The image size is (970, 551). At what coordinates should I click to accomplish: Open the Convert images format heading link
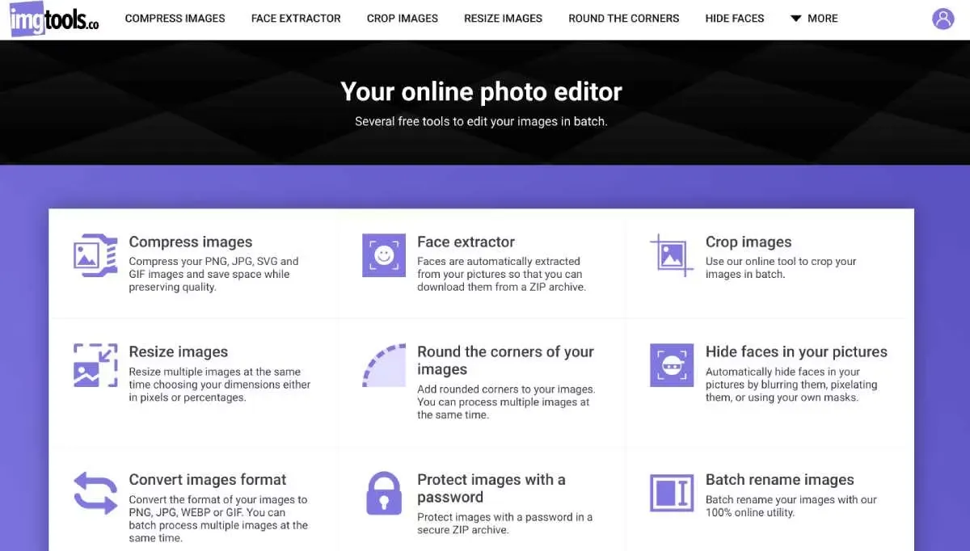pyautogui.click(x=208, y=480)
